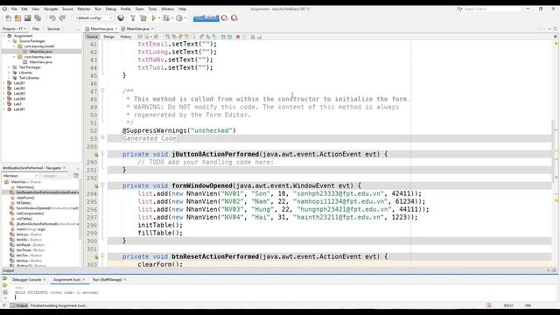Screen dimensions: 560x315
Task: Open the default config dropdown
Action: 94,17
